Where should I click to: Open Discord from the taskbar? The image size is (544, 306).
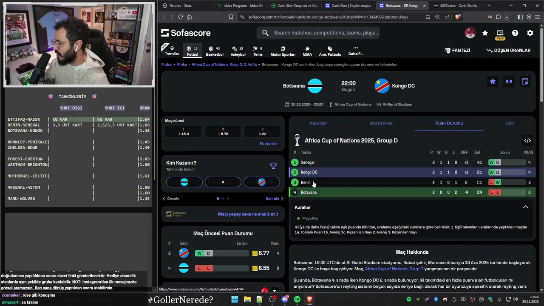285,299
